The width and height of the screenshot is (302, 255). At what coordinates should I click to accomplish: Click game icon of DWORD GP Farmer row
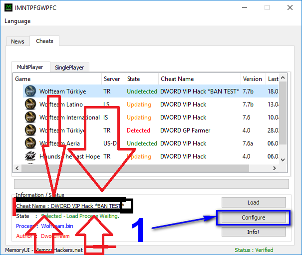point(30,130)
